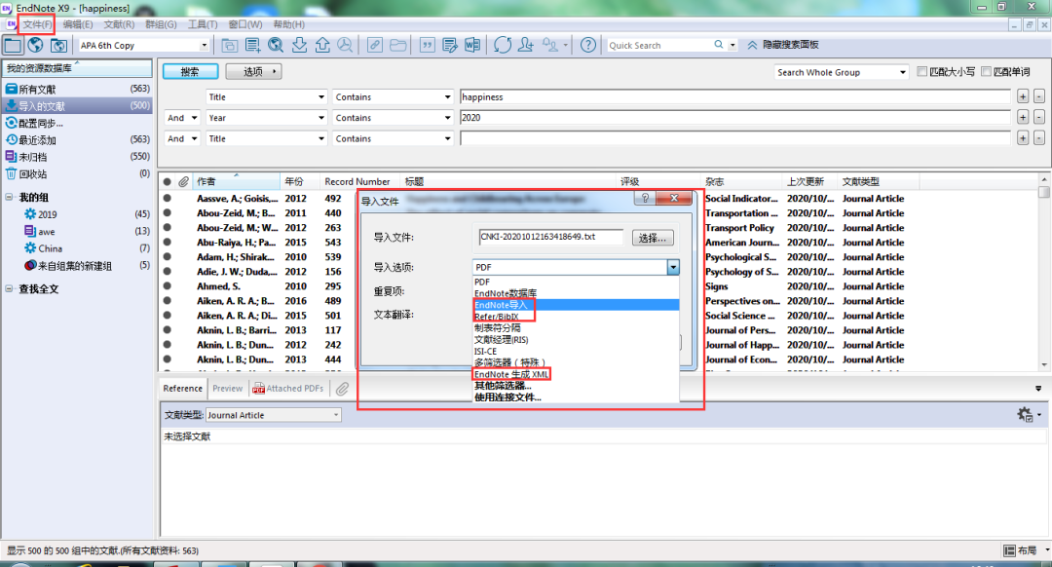This screenshot has width=1052, height=567.
Task: Click the Copy to Local Library toolbar icon
Action: [230, 45]
